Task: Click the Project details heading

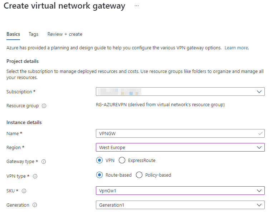Action: pyautogui.click(x=23, y=61)
